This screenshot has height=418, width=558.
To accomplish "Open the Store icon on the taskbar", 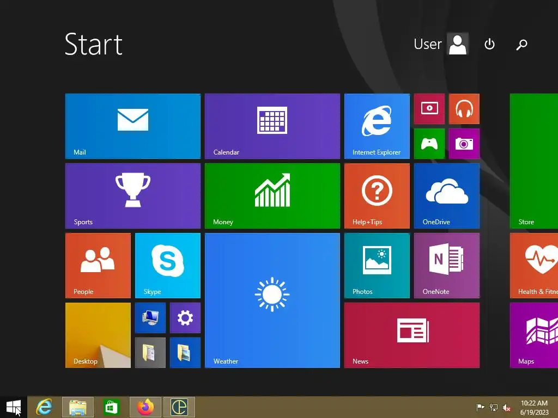I will point(111,407).
